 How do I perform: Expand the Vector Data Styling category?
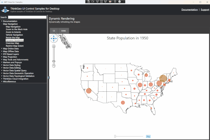(x=2, y=65)
